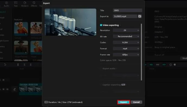Uncheck the Video exporting checkbox
Viewport: 187px width, 107px height.
point(101,25)
